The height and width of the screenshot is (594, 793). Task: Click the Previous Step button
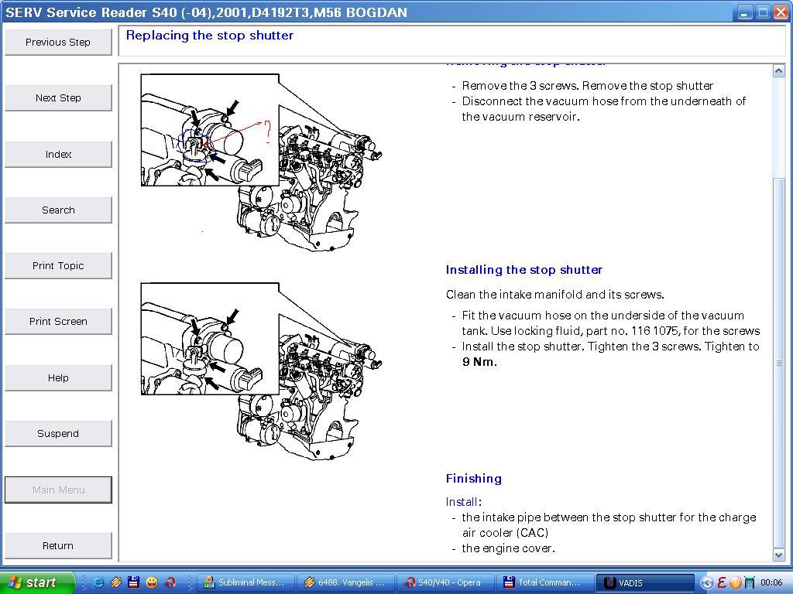[x=58, y=43]
